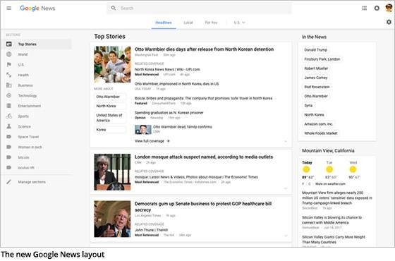The width and height of the screenshot is (395, 261).
Task: Click the Syria topic chip
Action: tap(308, 105)
